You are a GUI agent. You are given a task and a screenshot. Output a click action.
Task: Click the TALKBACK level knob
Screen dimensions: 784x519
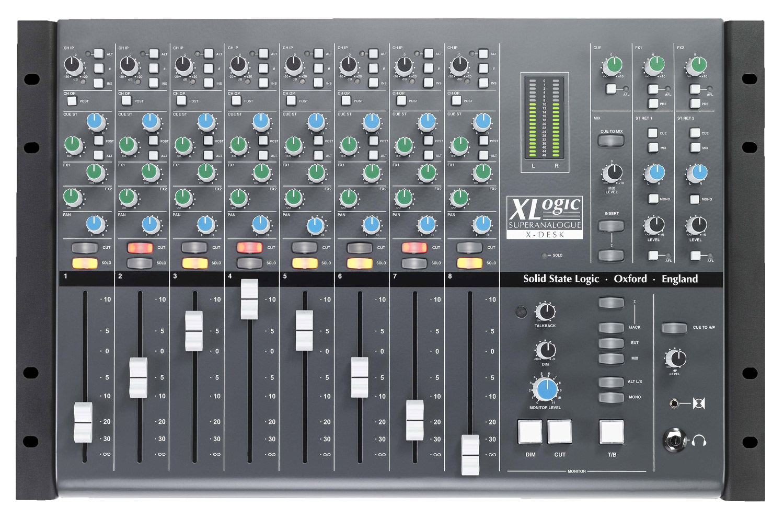(545, 312)
